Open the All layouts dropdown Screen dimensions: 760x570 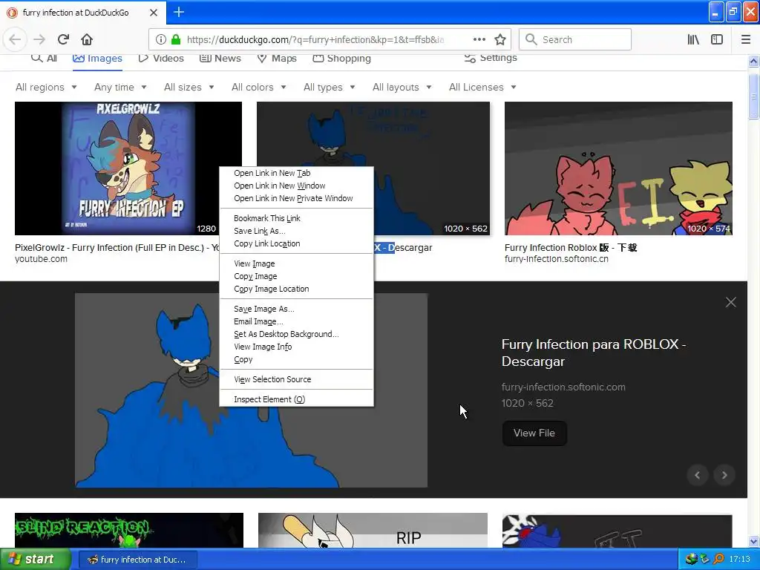tap(402, 88)
